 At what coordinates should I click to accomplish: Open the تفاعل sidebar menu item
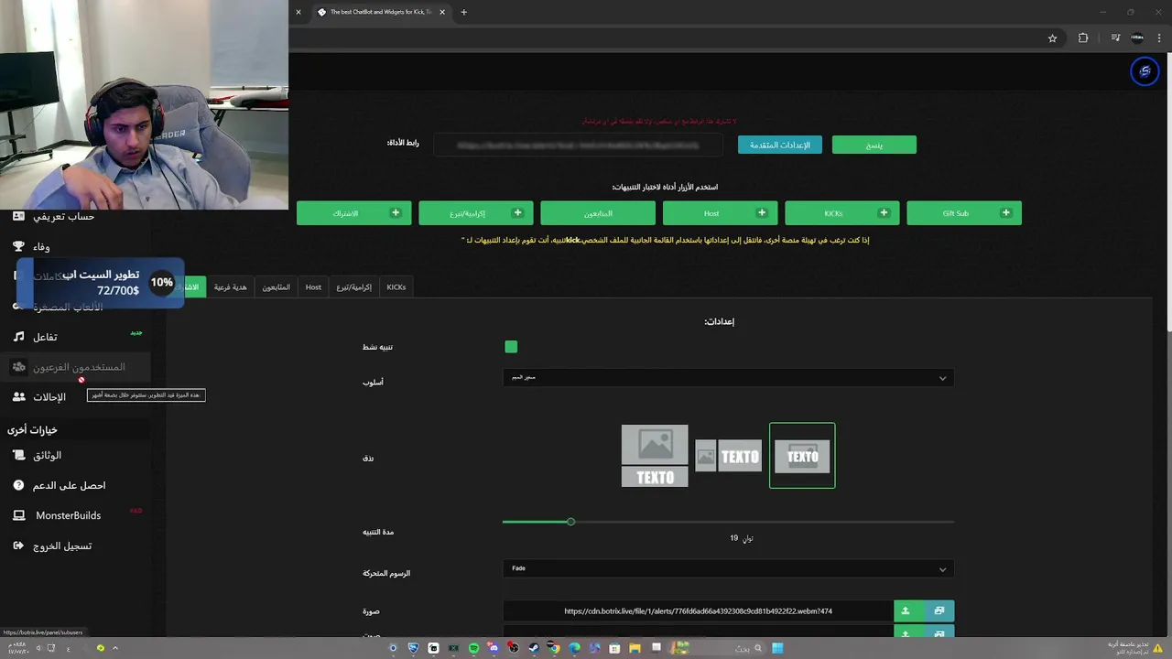(x=45, y=337)
